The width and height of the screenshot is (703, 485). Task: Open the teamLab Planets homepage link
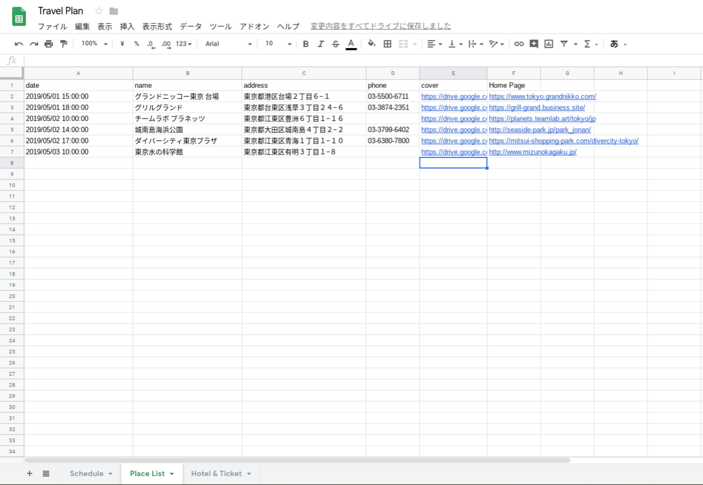[x=541, y=118]
